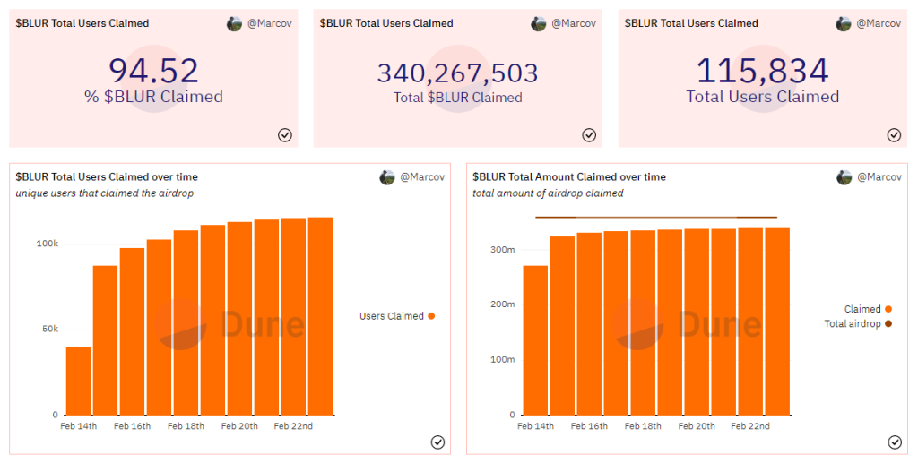Click the orange dot beside 'Claimed' legend
918x463 pixels.
(888, 309)
